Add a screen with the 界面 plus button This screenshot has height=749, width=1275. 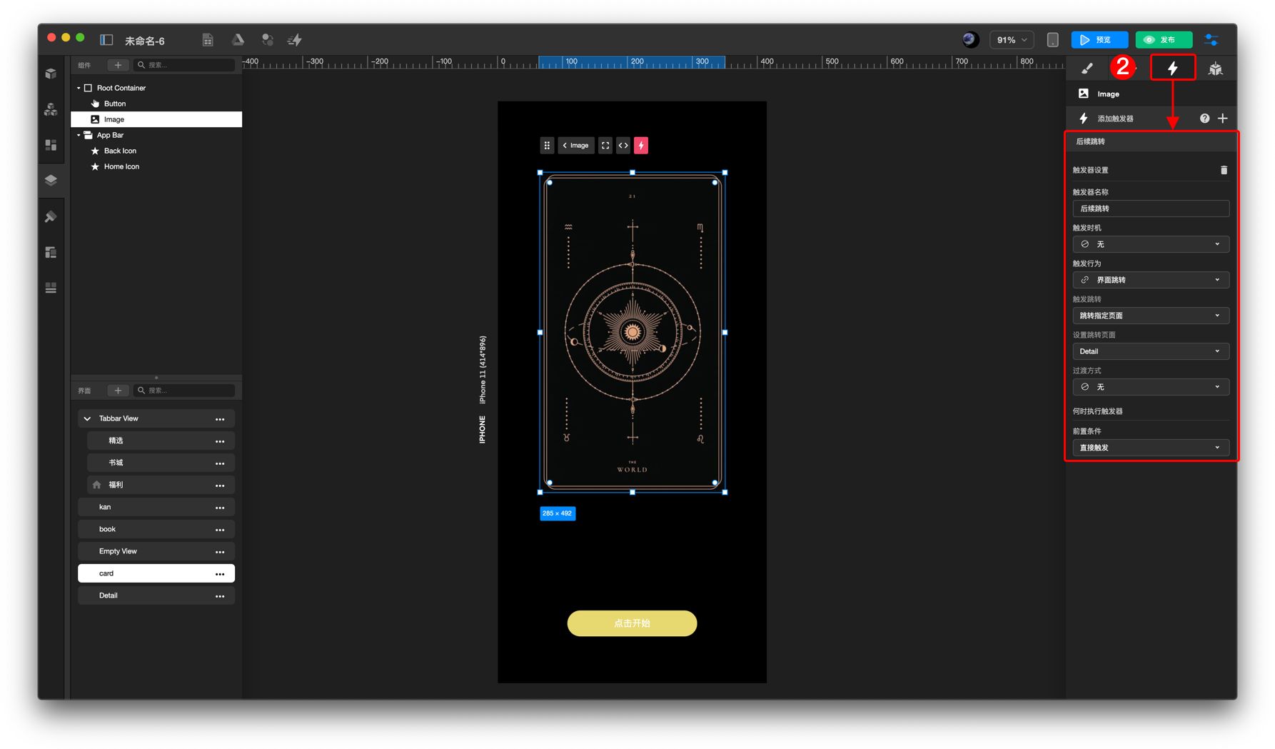pyautogui.click(x=118, y=391)
